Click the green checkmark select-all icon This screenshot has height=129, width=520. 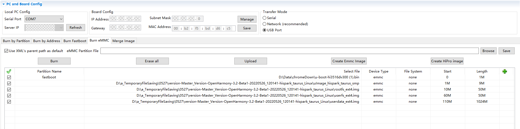click(x=9, y=71)
